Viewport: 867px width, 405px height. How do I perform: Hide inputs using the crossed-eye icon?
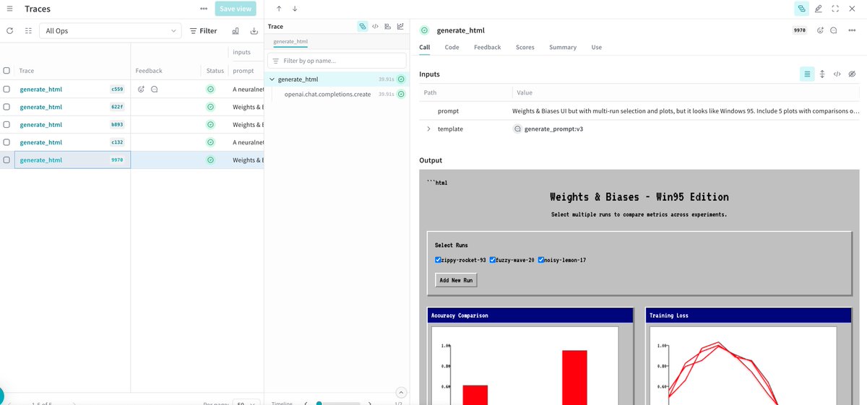click(x=852, y=74)
